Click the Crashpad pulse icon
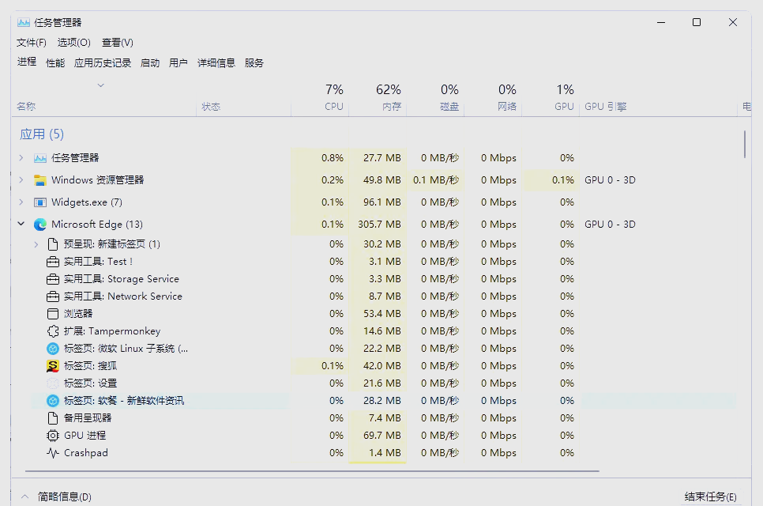 [x=53, y=453]
